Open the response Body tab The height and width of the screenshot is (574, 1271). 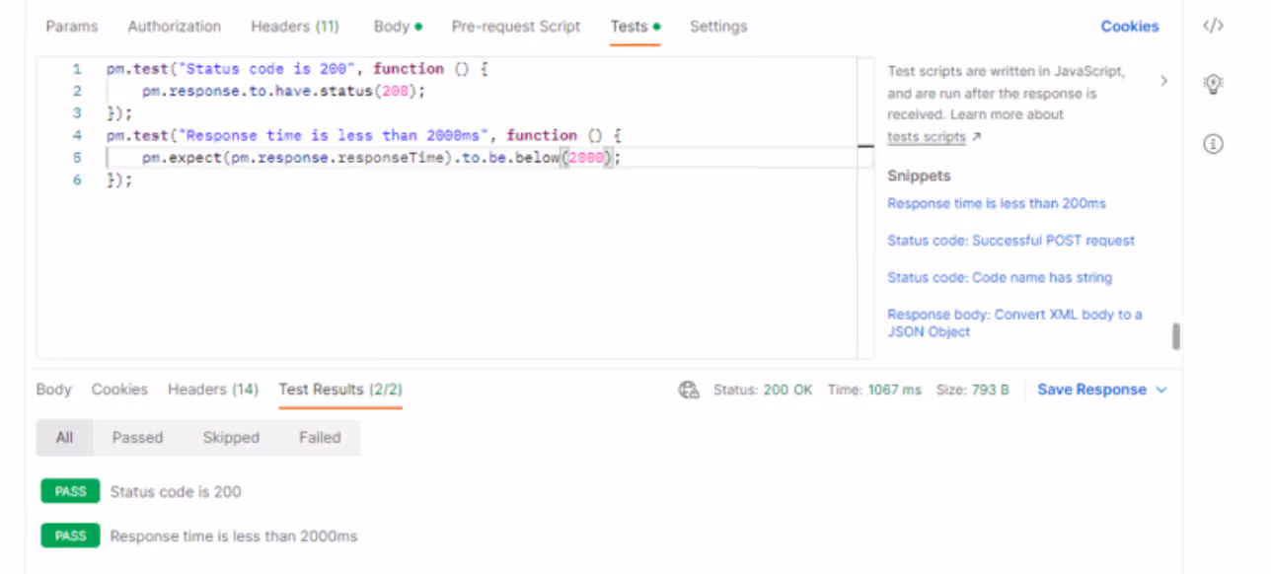[x=54, y=390]
